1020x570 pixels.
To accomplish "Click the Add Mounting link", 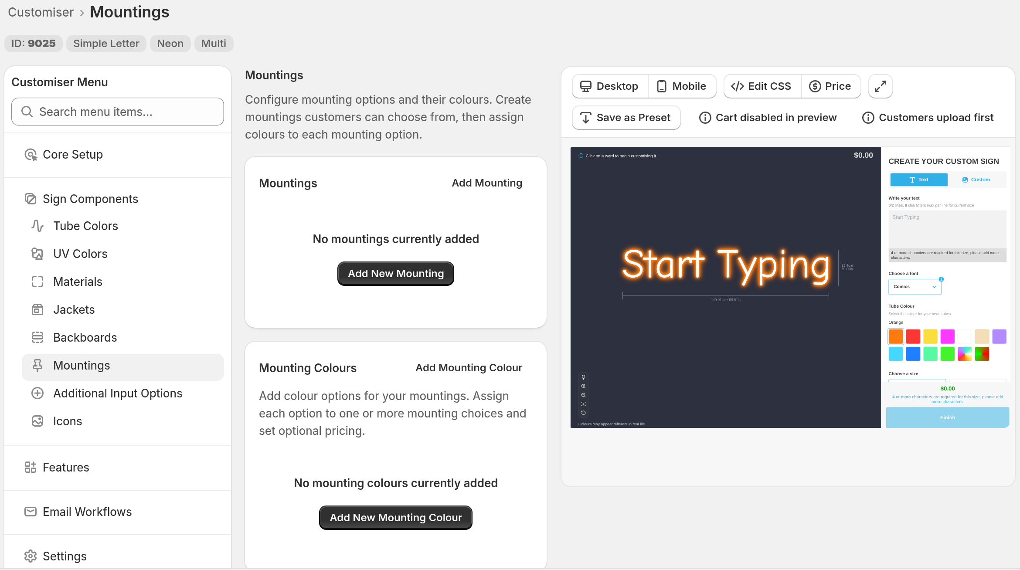I will pos(487,183).
